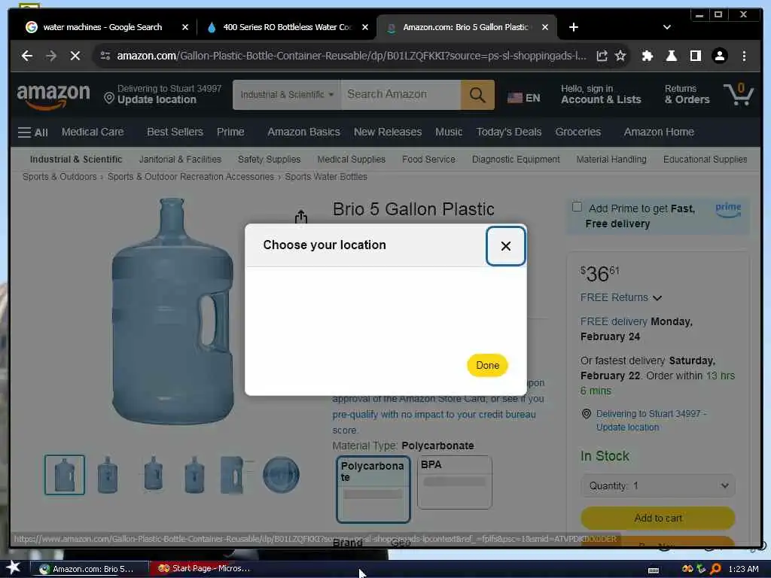
Task: Click the Search Amazon input box
Action: [x=401, y=94]
